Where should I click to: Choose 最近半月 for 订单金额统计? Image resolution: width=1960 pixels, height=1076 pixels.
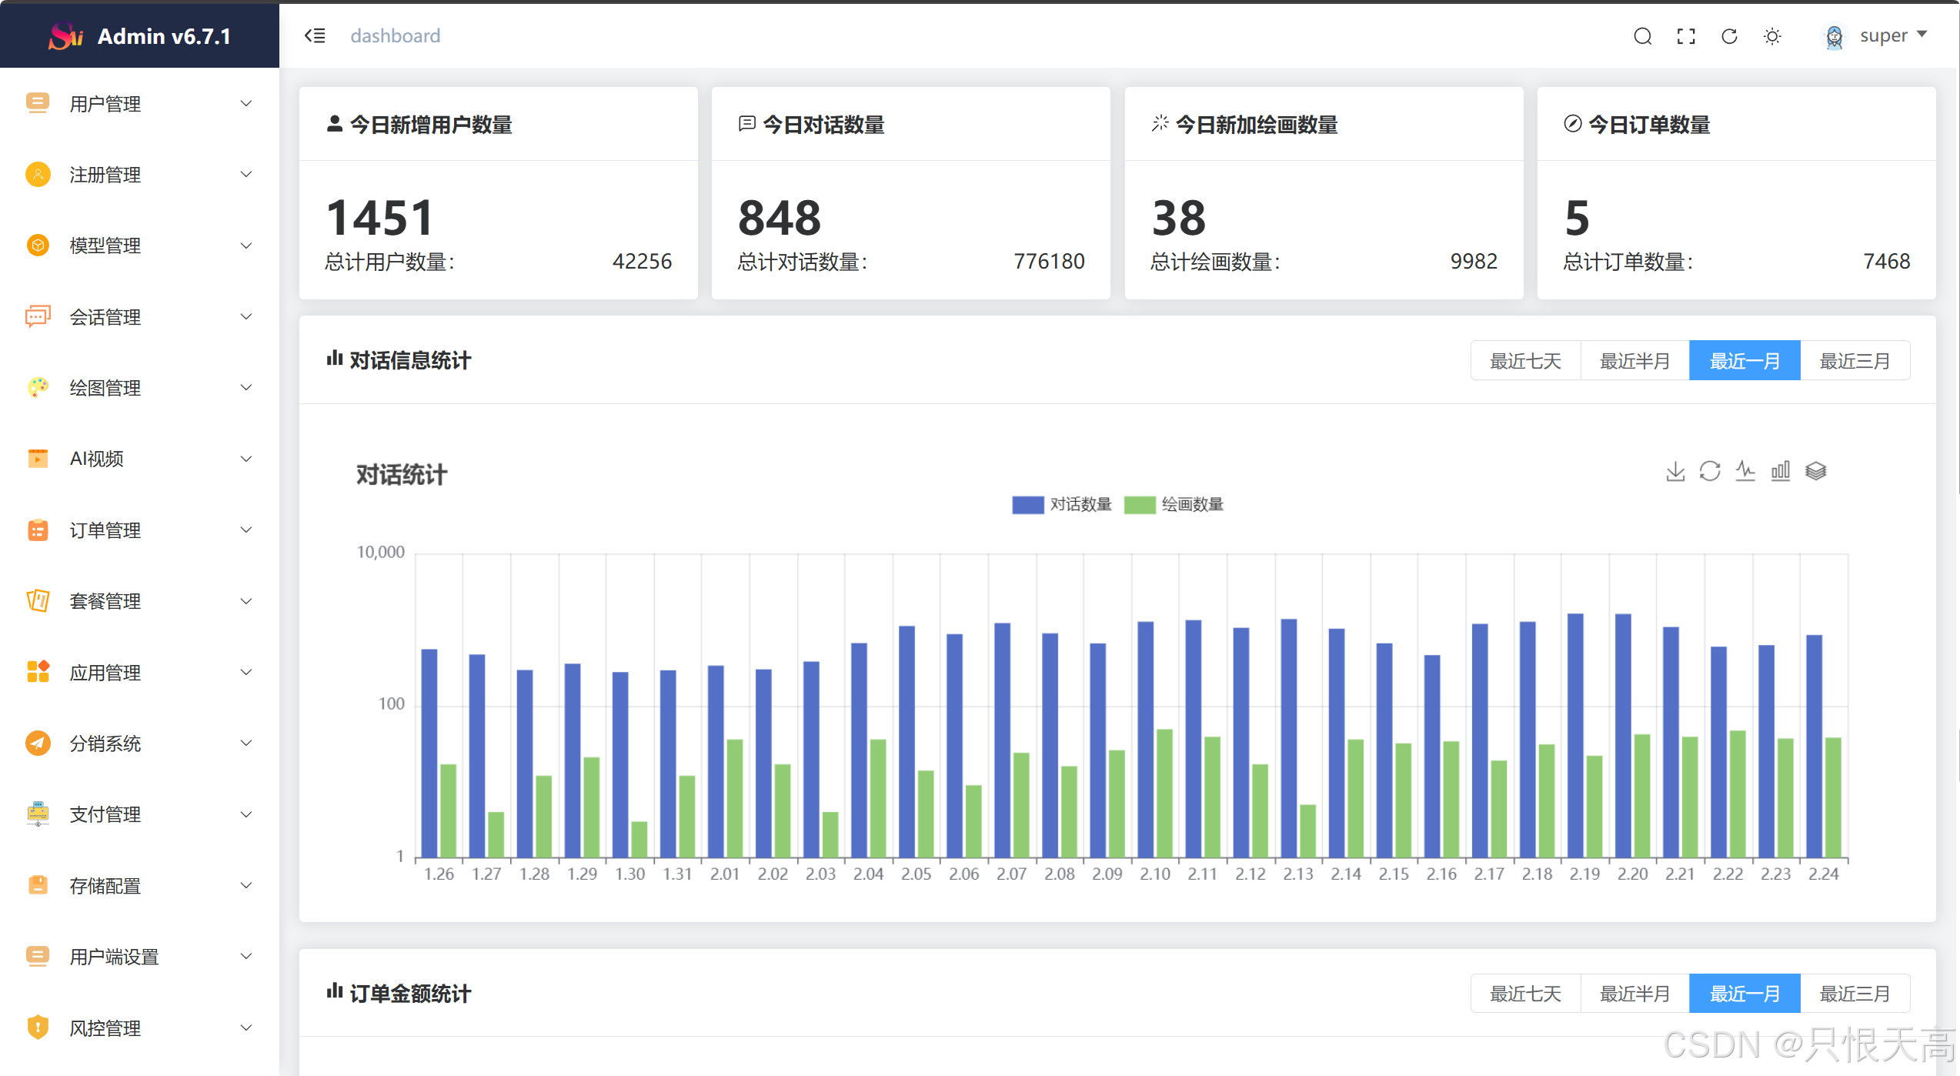(1634, 994)
